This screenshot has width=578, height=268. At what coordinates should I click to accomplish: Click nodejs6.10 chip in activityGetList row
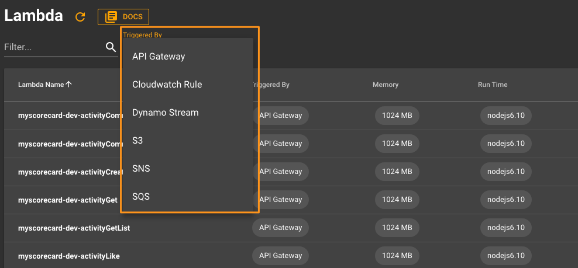coord(505,228)
